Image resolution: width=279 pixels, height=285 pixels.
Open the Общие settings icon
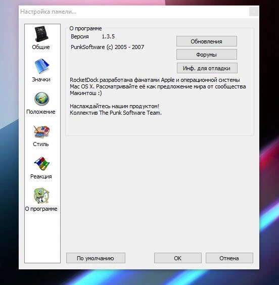41,34
